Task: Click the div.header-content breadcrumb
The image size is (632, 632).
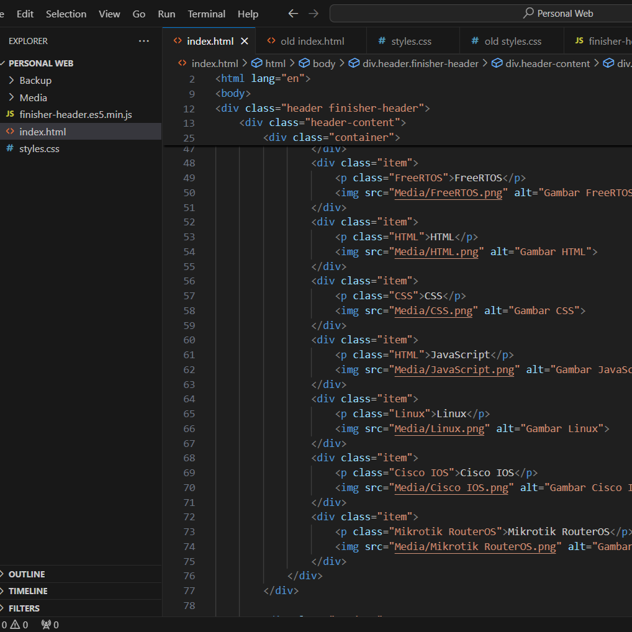Action: pos(548,63)
